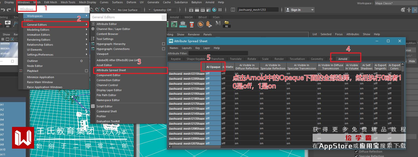The width and height of the screenshot is (418, 157).
Task: Expand Modeling Editors submenu
Action: [87, 30]
